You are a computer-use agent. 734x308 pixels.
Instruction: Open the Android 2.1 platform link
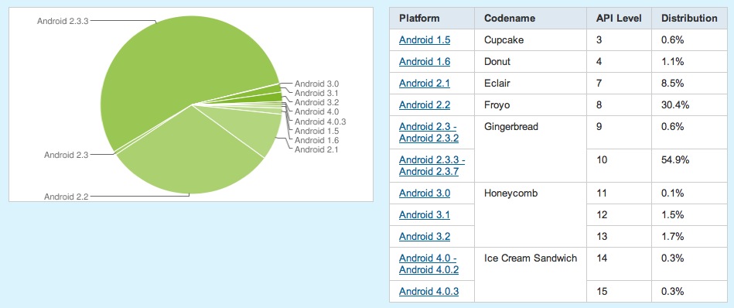(425, 84)
